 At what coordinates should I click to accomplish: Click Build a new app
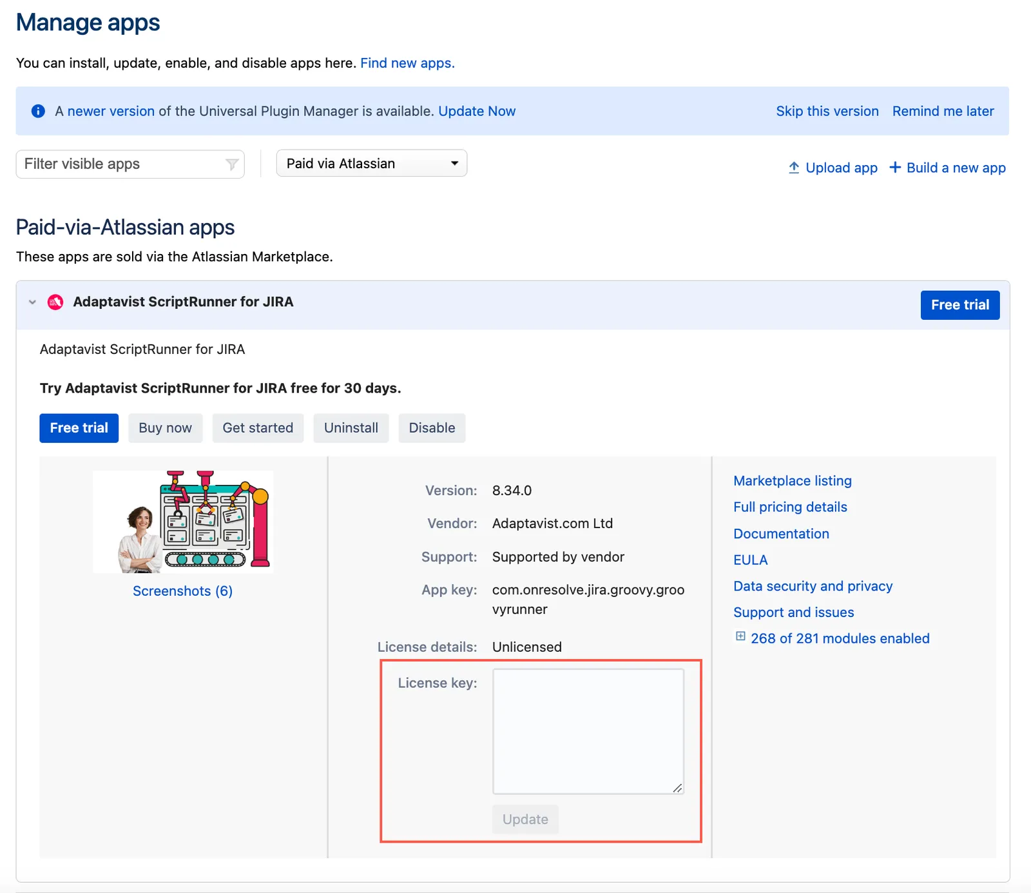click(x=956, y=168)
